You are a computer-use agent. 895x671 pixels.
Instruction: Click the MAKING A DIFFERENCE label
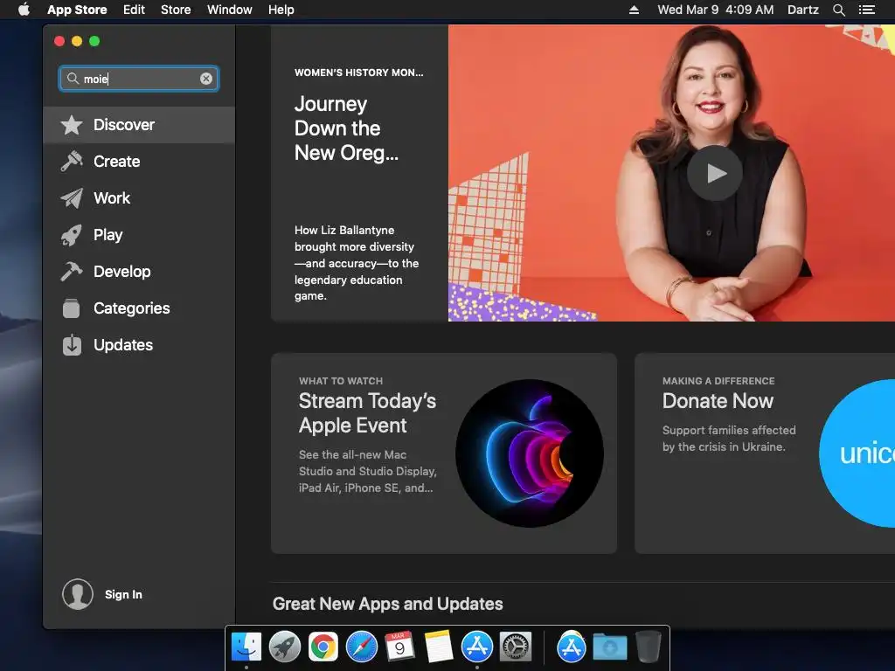click(718, 381)
